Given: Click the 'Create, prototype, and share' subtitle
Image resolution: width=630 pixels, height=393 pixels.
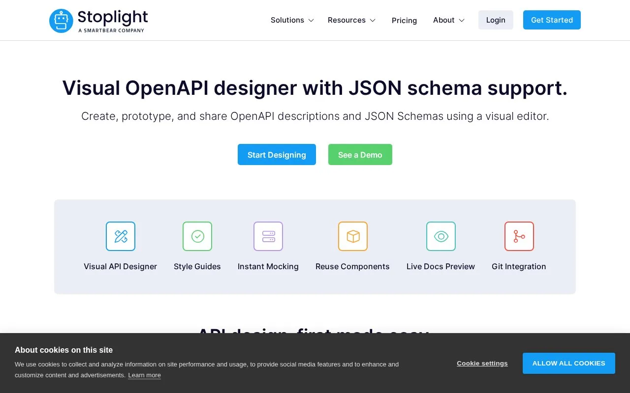Looking at the screenshot, I should (x=315, y=116).
